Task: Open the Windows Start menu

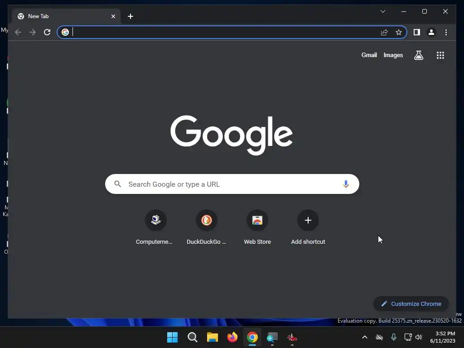Action: tap(172, 337)
